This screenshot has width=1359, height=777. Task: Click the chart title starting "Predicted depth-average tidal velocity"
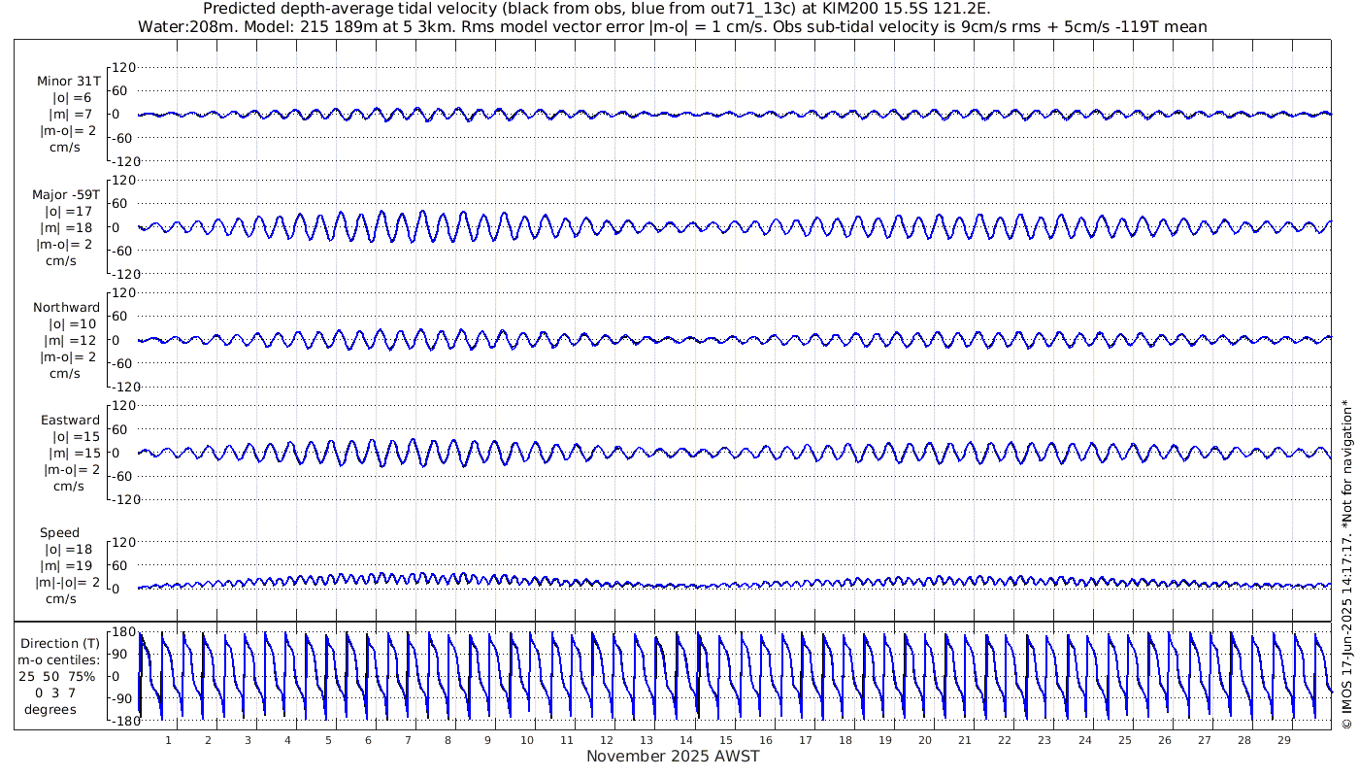tap(597, 10)
